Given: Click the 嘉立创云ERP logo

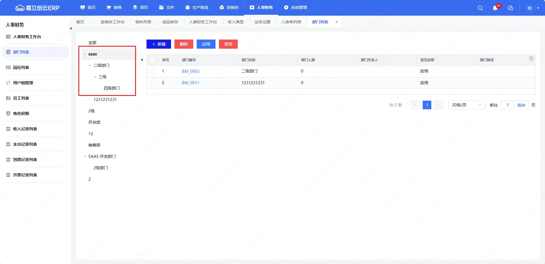Looking at the screenshot, I should (x=37, y=8).
